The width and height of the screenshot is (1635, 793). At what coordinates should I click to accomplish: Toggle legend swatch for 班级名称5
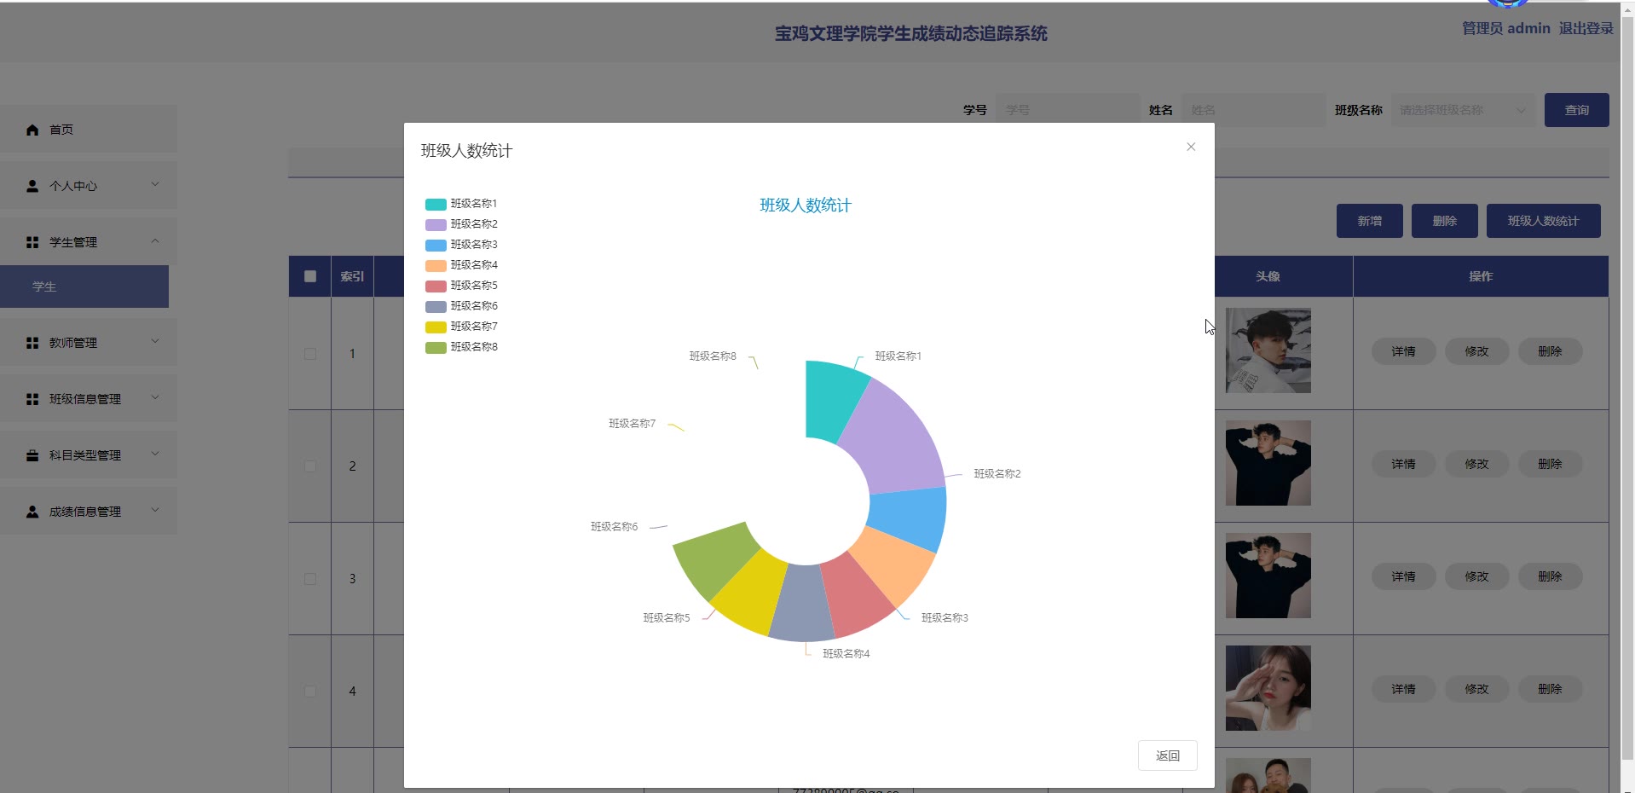436,286
